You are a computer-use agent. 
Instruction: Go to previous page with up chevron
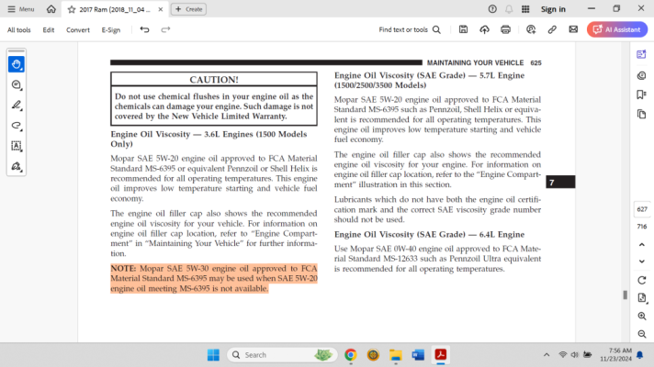[x=642, y=245]
